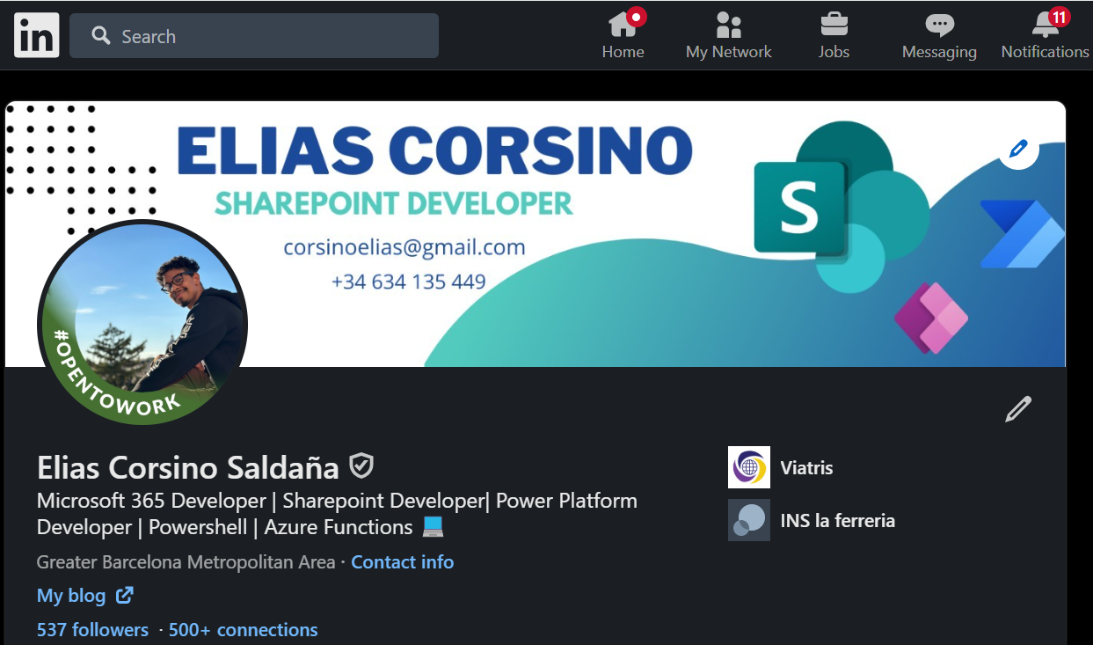Click Viatris to expand current experience
The image size is (1093, 645).
tap(806, 467)
